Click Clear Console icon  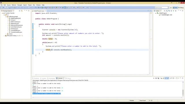[x=161, y=78]
